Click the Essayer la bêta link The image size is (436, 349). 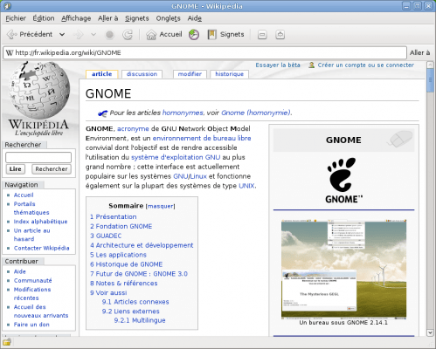pyautogui.click(x=278, y=65)
